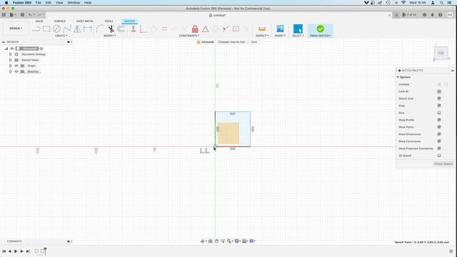The height and width of the screenshot is (257, 457).
Task: Toggle the Show Profile checkbox
Action: point(439,120)
